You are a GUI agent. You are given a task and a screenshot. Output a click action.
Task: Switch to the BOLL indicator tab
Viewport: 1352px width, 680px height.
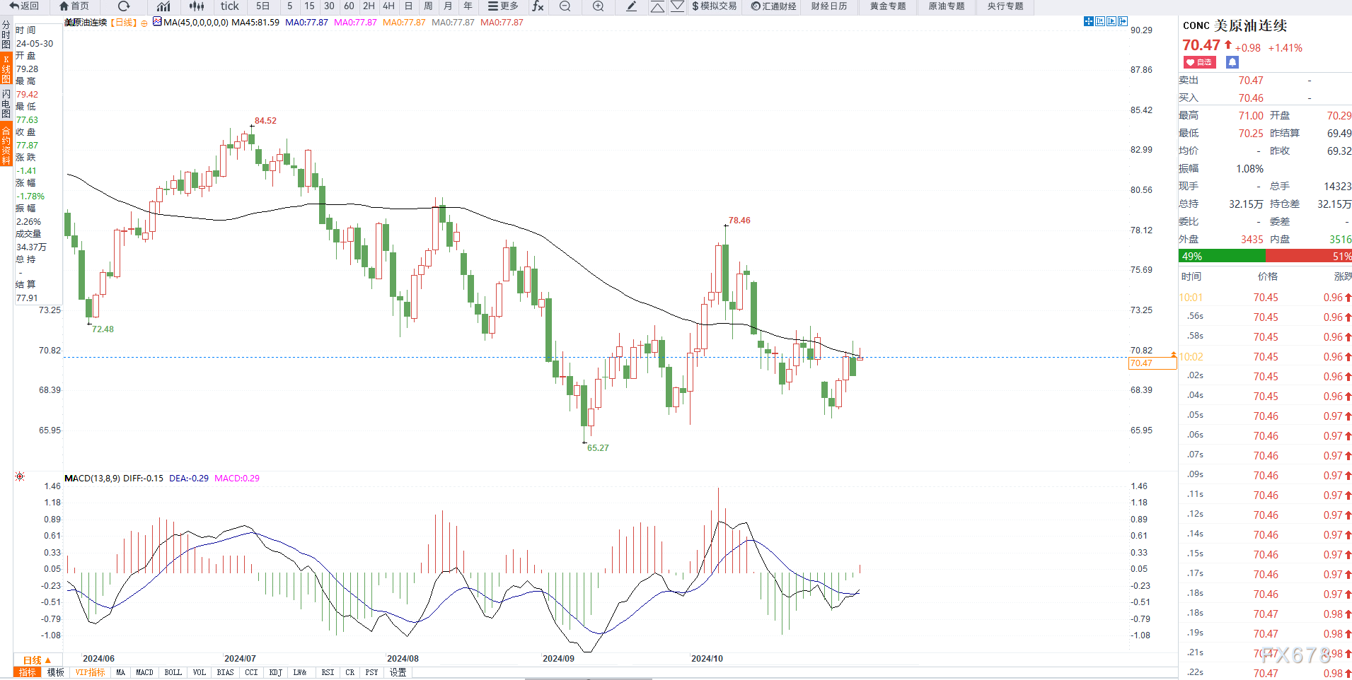click(x=173, y=672)
